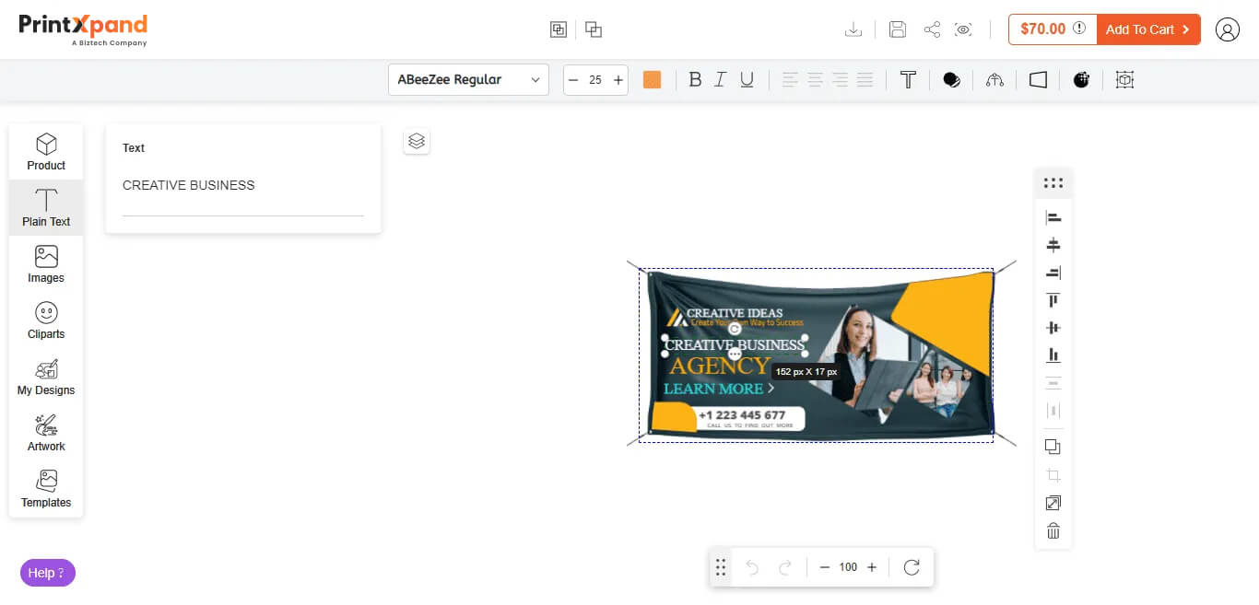1259x605 pixels.
Task: Click the download design icon
Action: point(853,29)
